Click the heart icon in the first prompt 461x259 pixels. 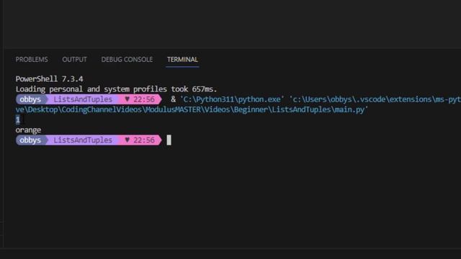[x=127, y=99]
